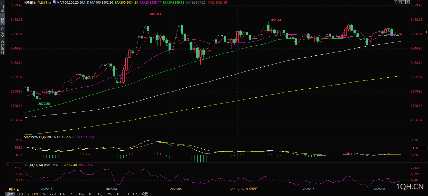Screen dimensions: 428x196
Task: Toggle the VOL indicator
Action: pyautogui.click(x=73, y=194)
